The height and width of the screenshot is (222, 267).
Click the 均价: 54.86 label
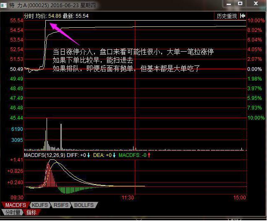click(48, 16)
